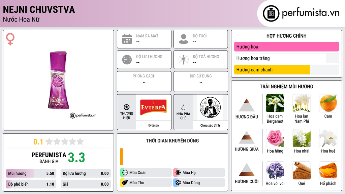Select the Cam orange note image
This screenshot has width=345, height=194.
coord(328,103)
